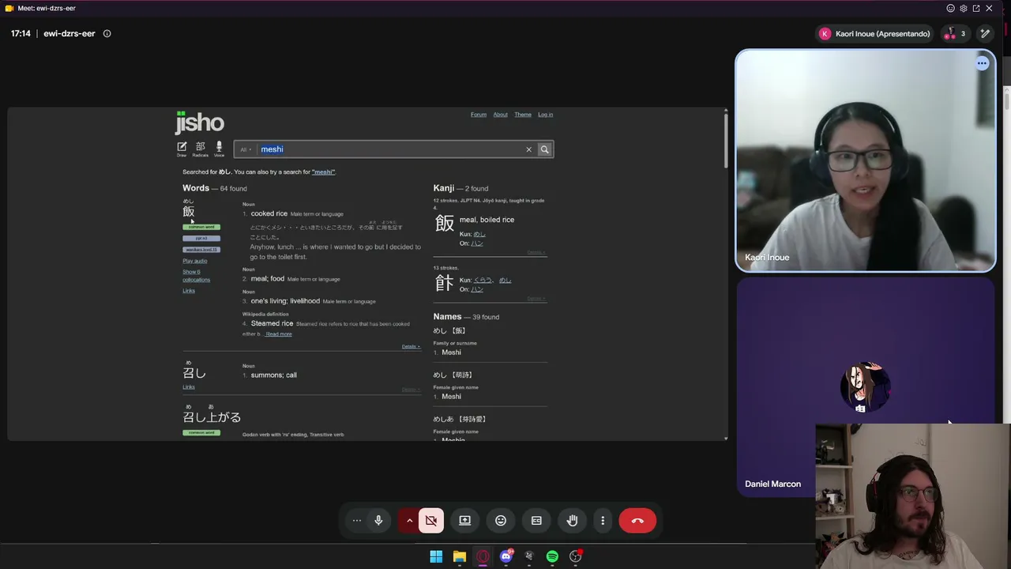Switch to the Opera browser in the taskbar
1011x569 pixels.
click(483, 556)
